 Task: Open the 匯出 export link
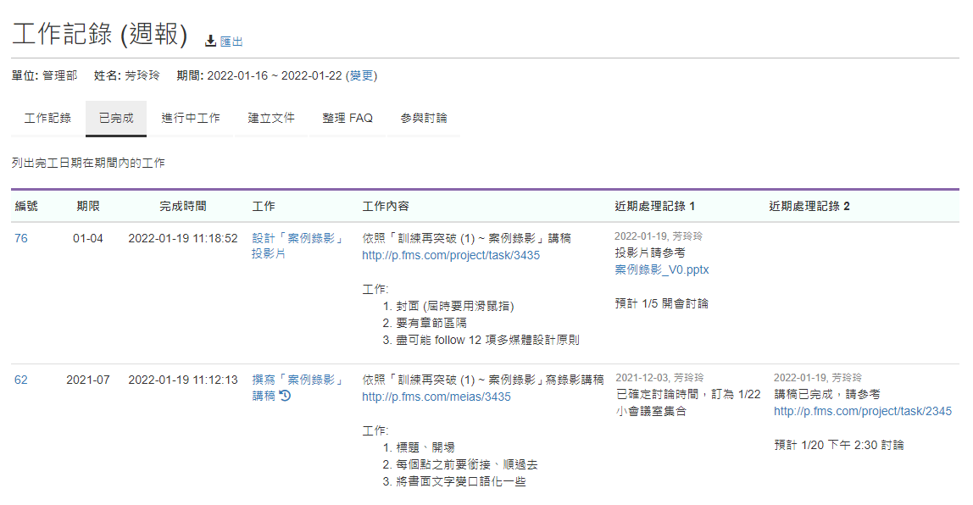point(231,42)
